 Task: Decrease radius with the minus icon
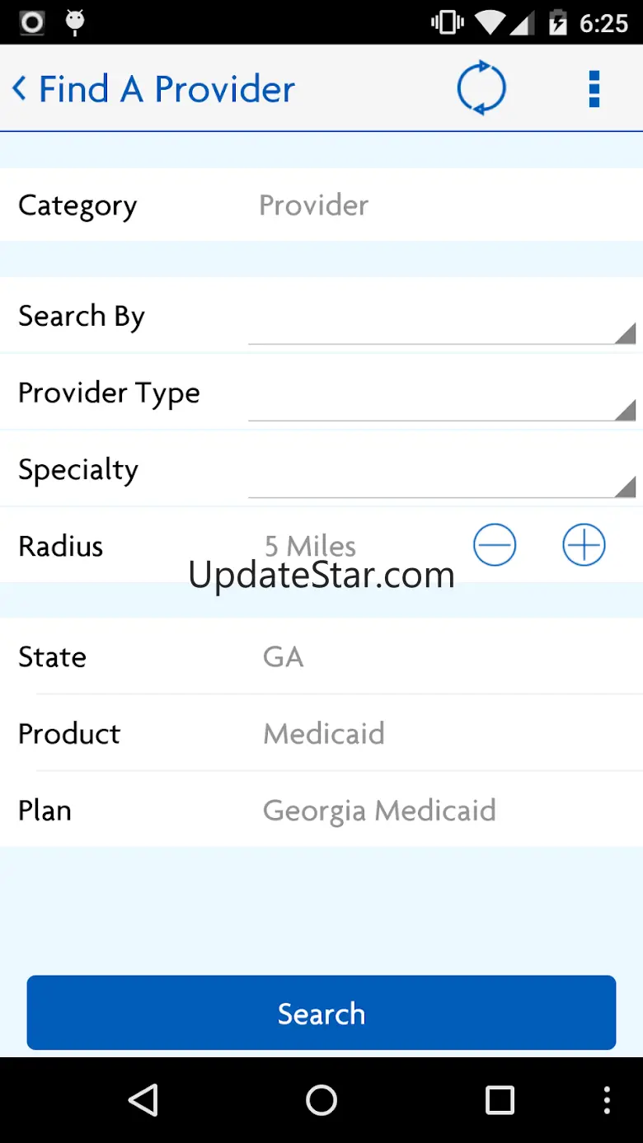tap(495, 545)
